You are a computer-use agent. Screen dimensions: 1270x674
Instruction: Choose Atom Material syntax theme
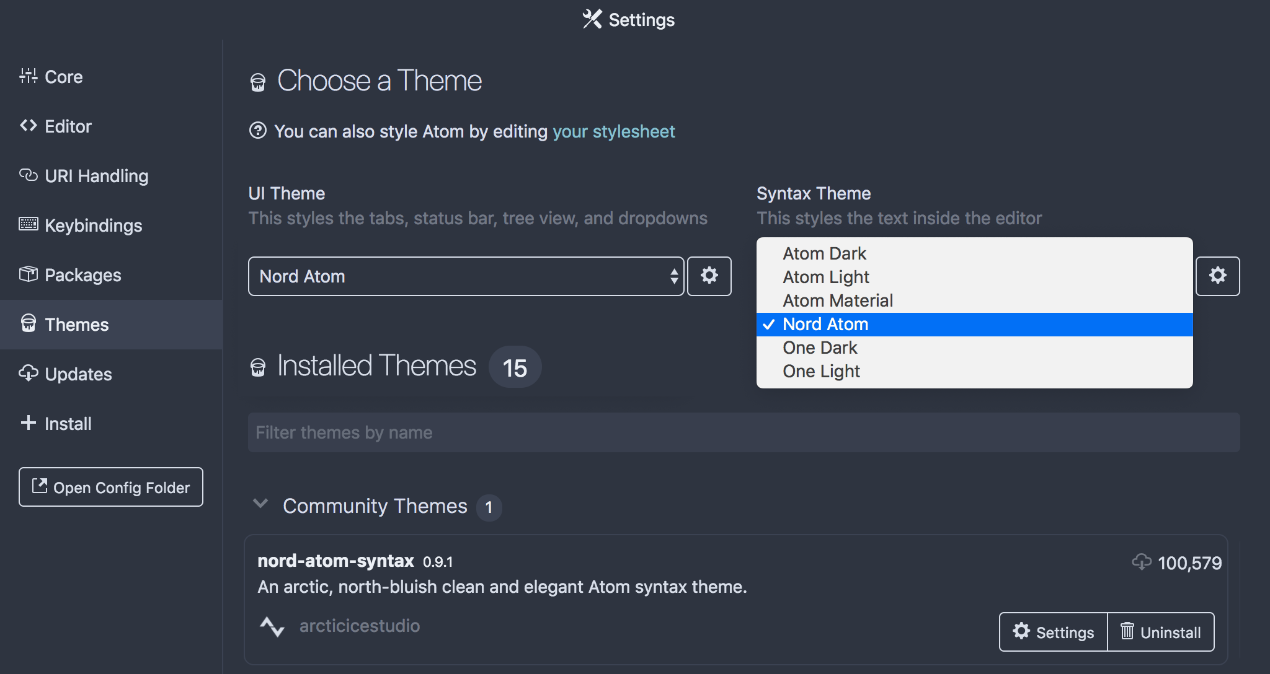tap(974, 300)
